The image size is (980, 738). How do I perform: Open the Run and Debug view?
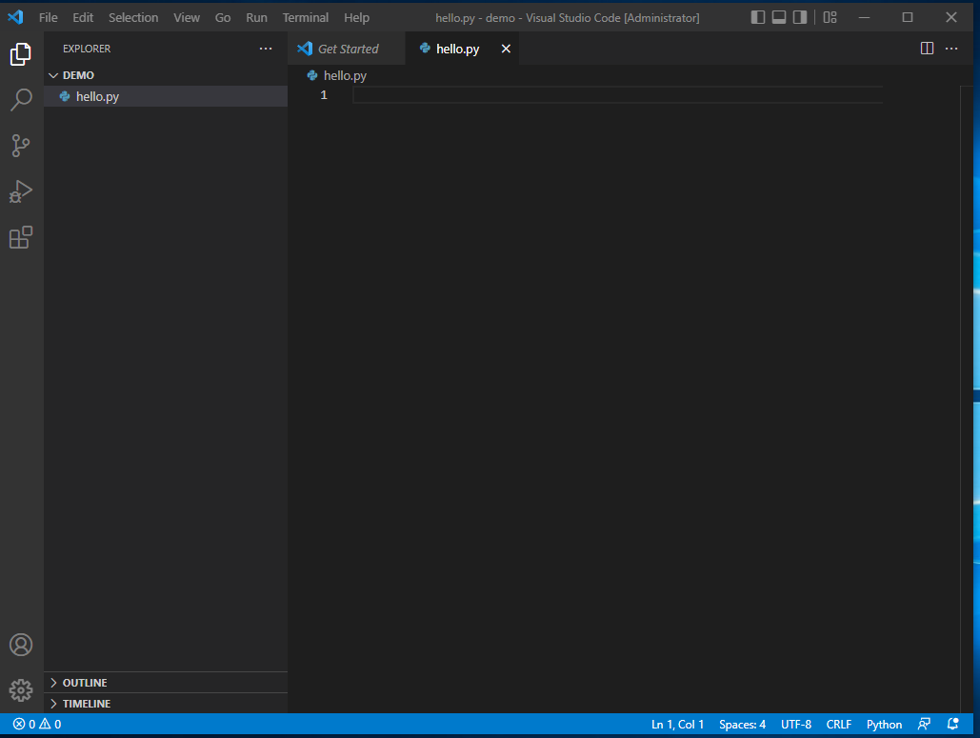coord(21,191)
